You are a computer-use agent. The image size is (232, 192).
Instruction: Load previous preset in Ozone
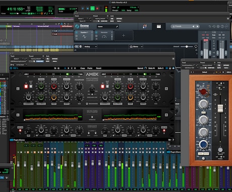[x=193, y=26]
